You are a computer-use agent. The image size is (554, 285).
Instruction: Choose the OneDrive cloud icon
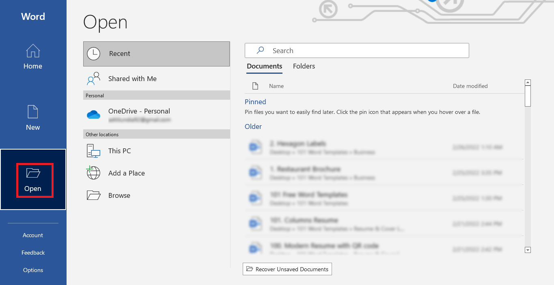click(x=94, y=115)
